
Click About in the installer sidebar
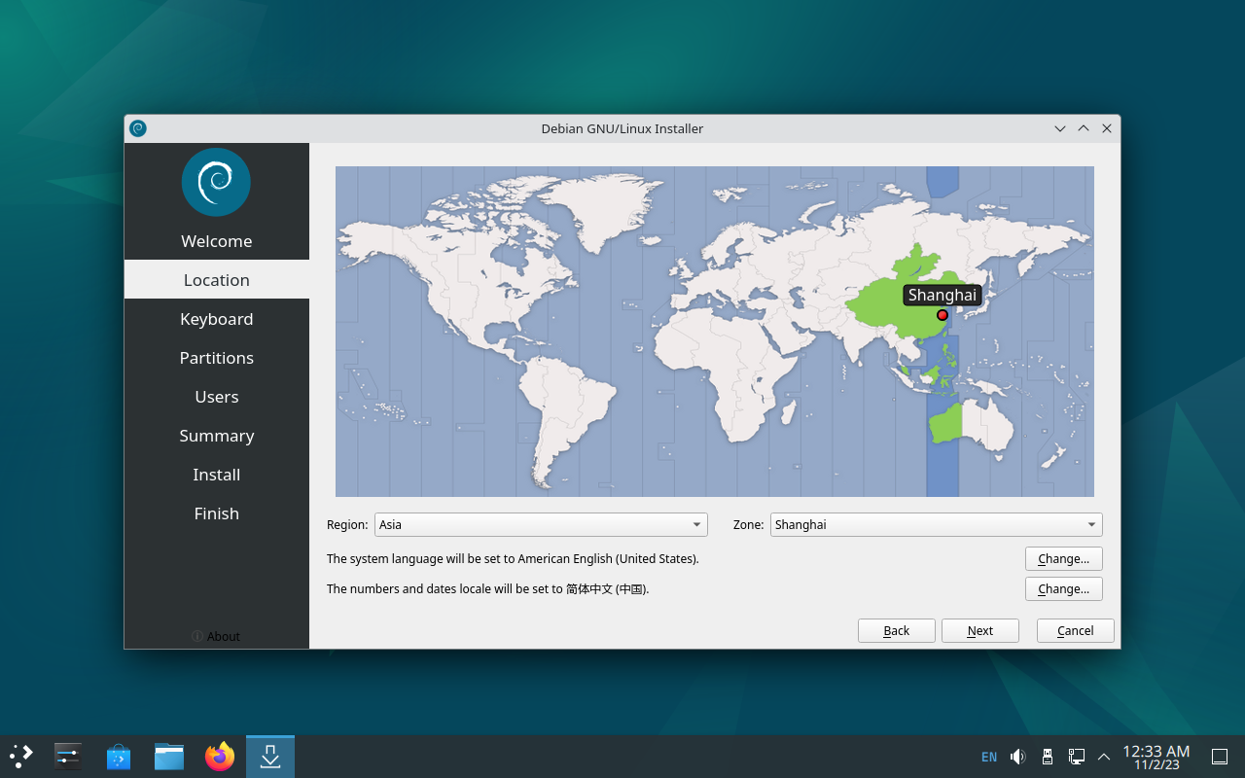pyautogui.click(x=217, y=636)
